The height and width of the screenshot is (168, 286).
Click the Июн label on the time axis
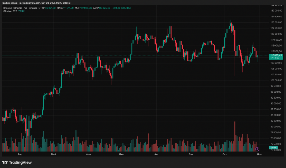[88, 154]
